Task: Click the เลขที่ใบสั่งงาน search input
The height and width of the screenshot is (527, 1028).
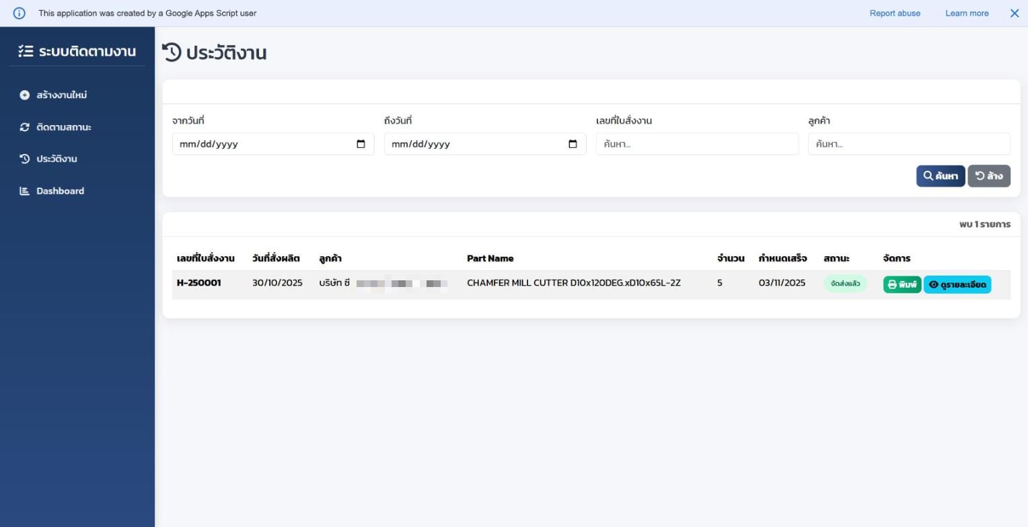Action: coord(697,144)
